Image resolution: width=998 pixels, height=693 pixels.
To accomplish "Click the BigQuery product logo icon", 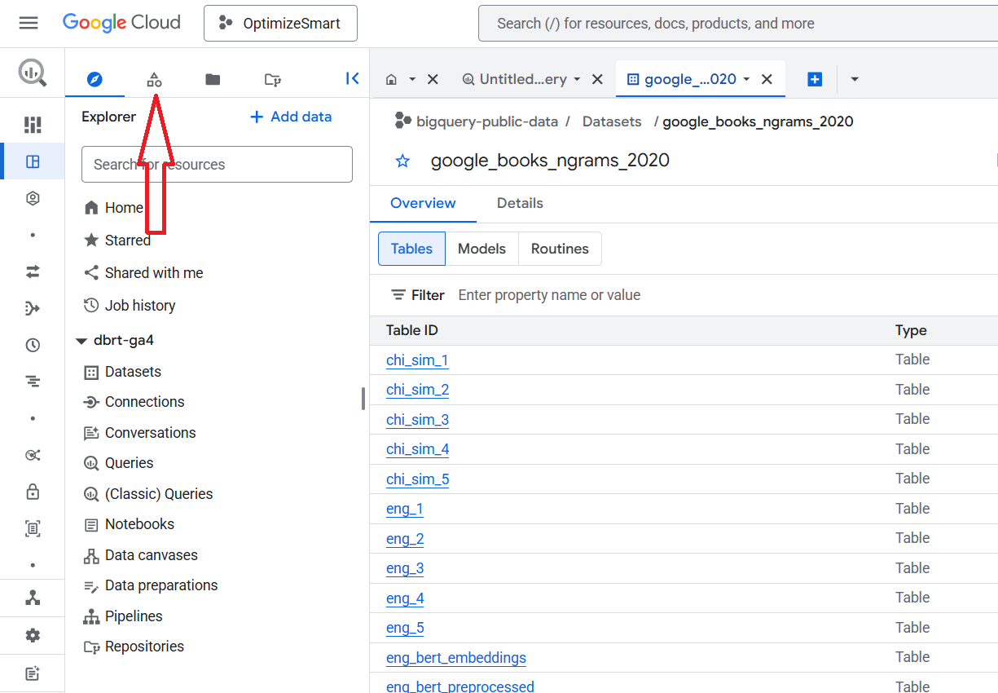I will coord(33,73).
